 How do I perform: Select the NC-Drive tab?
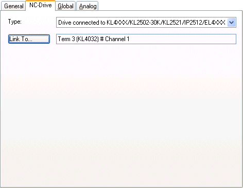41,5
